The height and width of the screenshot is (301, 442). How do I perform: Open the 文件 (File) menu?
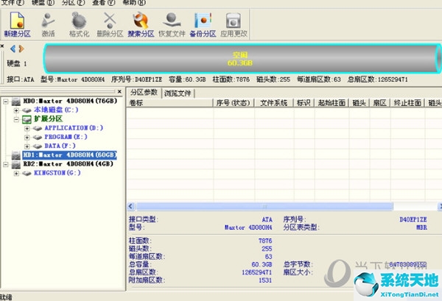[x=13, y=2]
